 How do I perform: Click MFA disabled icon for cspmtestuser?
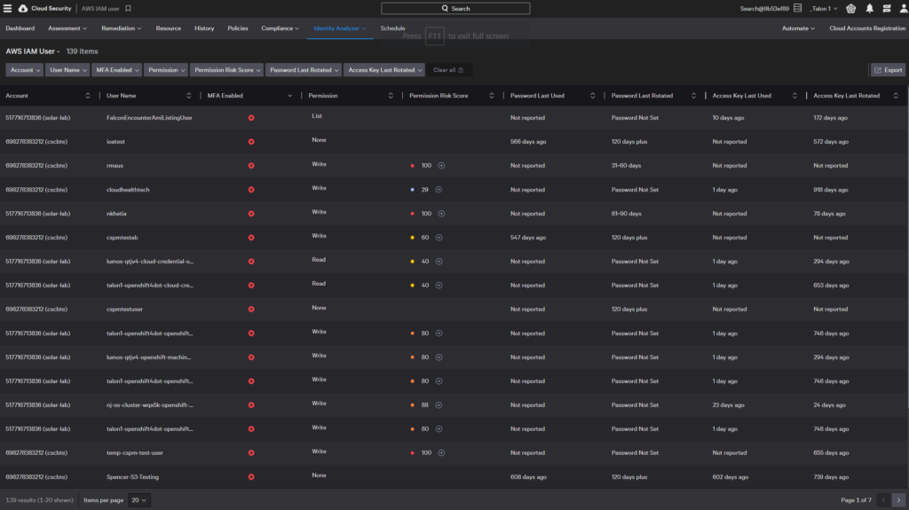(x=251, y=310)
